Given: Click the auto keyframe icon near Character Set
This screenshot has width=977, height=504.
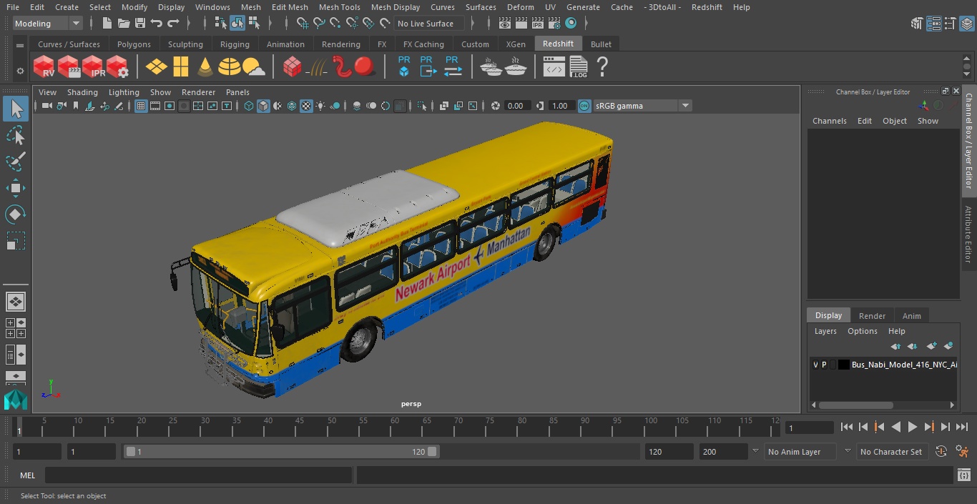Looking at the screenshot, I should (941, 452).
